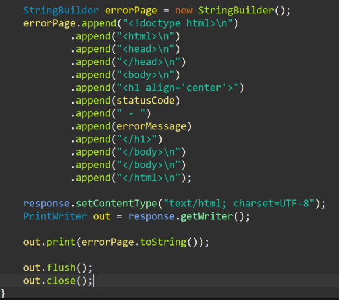Viewport: 339px width, 300px height.
Task: Click the "<!doctype html>\n" string
Action: tap(177, 23)
